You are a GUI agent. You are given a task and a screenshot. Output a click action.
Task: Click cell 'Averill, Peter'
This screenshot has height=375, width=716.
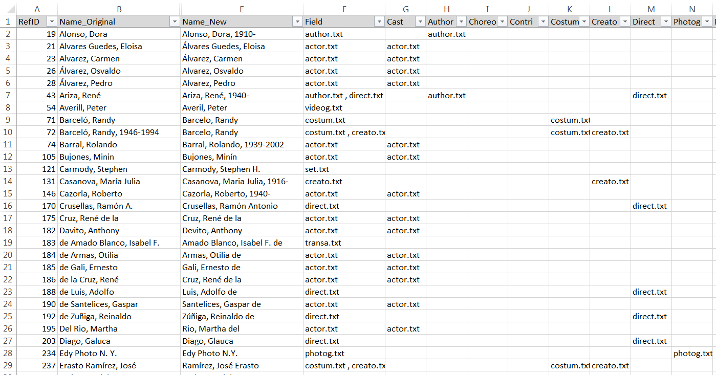tap(119, 107)
